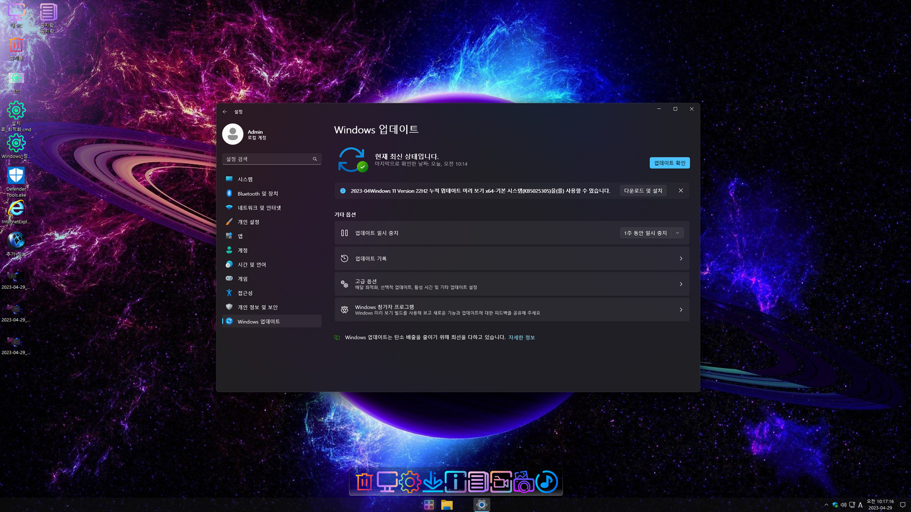This screenshot has height=512, width=911.
Task: Show hidden system tray icons
Action: 826,505
